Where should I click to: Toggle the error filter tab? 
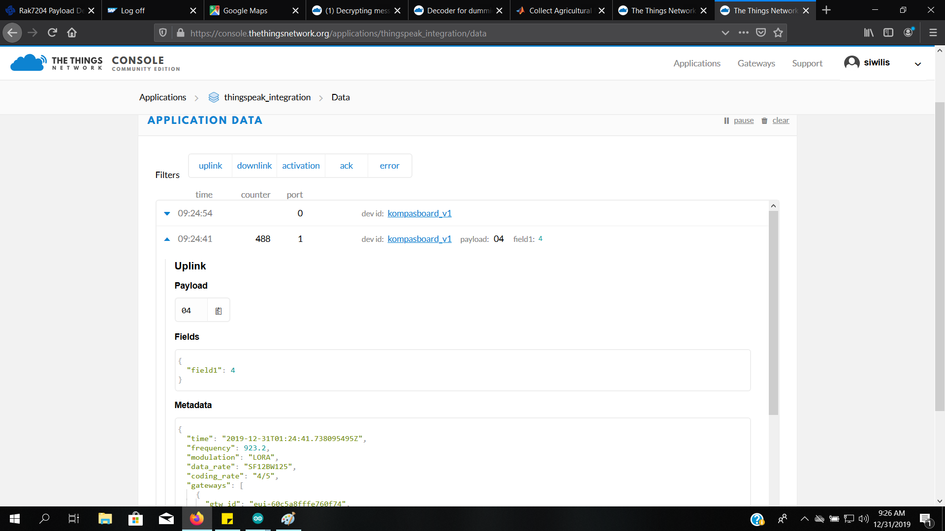(x=389, y=165)
